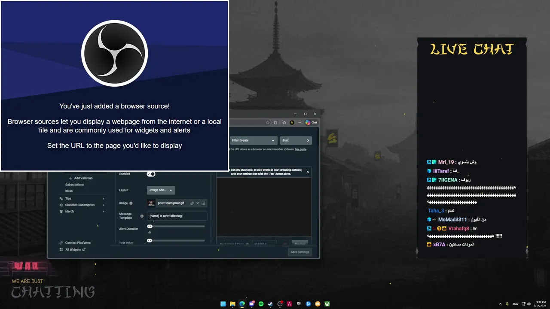Click the Test button in the widget page
The height and width of the screenshot is (309, 550).
click(296, 140)
